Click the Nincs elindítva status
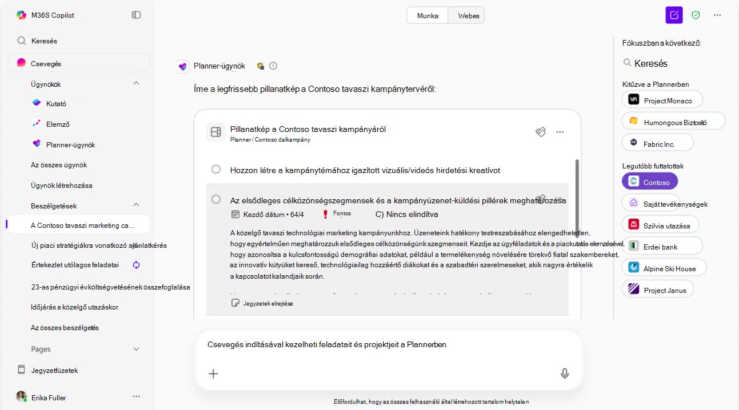The width and height of the screenshot is (739, 410). pyautogui.click(x=407, y=214)
